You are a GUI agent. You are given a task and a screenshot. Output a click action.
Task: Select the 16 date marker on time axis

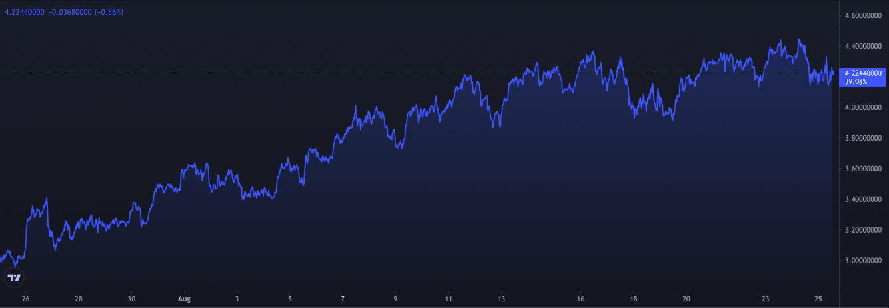pyautogui.click(x=581, y=299)
